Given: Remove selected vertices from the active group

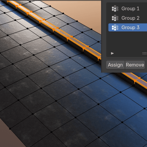Looking at the screenshot, I should [x=135, y=65].
